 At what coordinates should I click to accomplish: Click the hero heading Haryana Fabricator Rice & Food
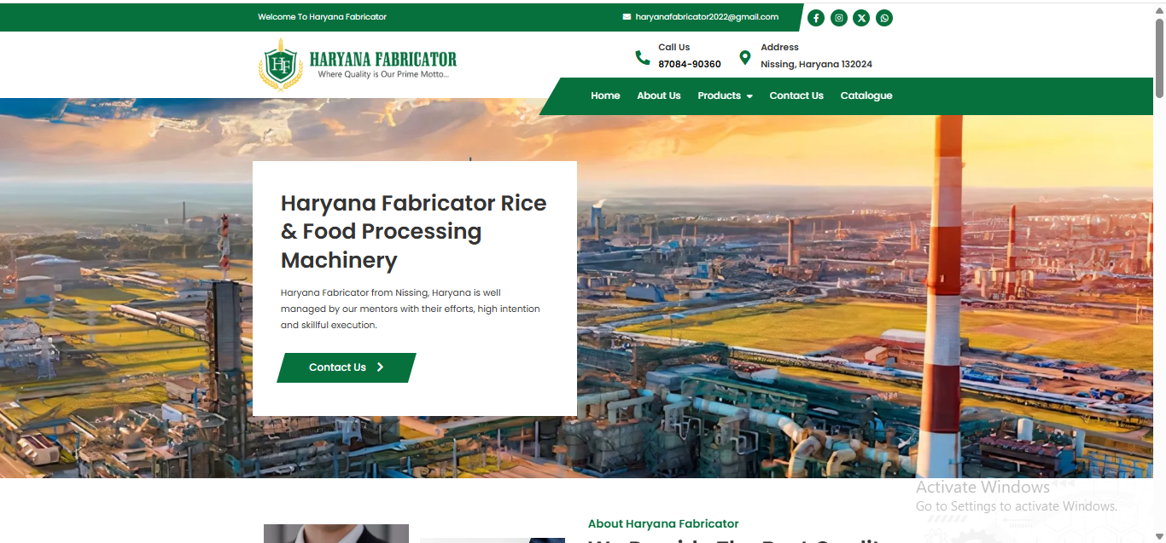pyautogui.click(x=413, y=231)
